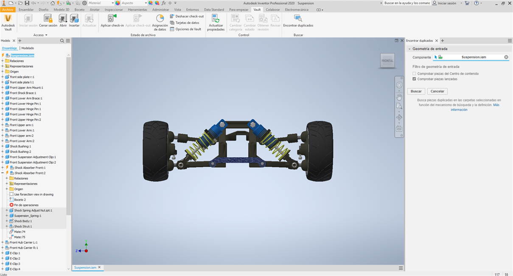Click the component select arrow icon
Viewport: 513px width, 276px height.
pyautogui.click(x=435, y=57)
